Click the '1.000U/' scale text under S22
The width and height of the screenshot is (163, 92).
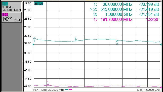[x=7, y=18]
